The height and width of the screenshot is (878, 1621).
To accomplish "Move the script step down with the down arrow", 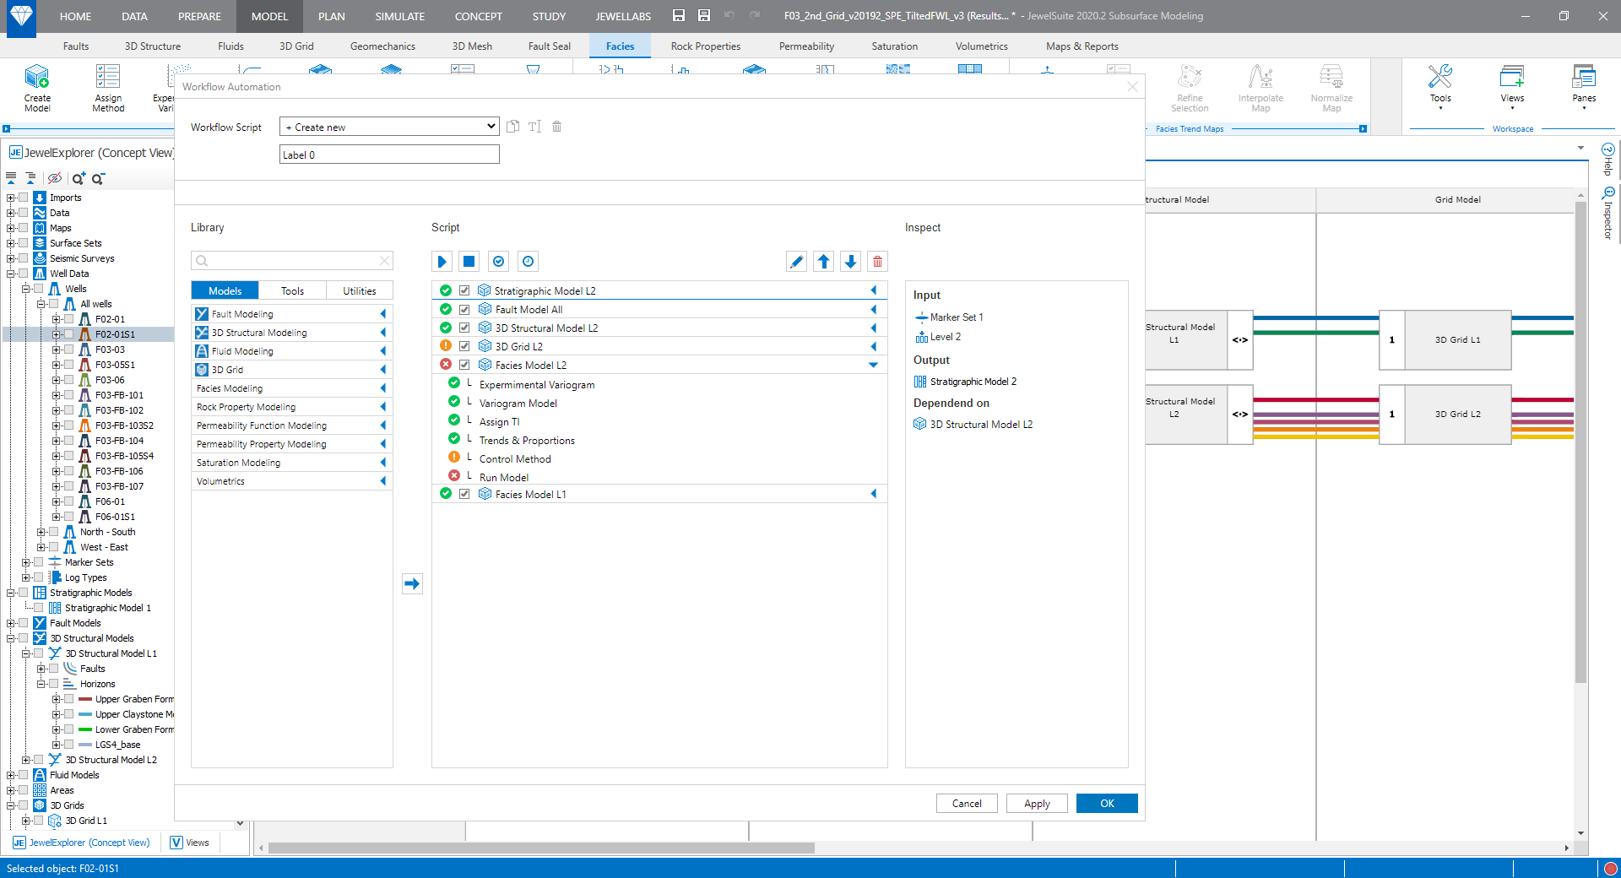I will pos(851,262).
